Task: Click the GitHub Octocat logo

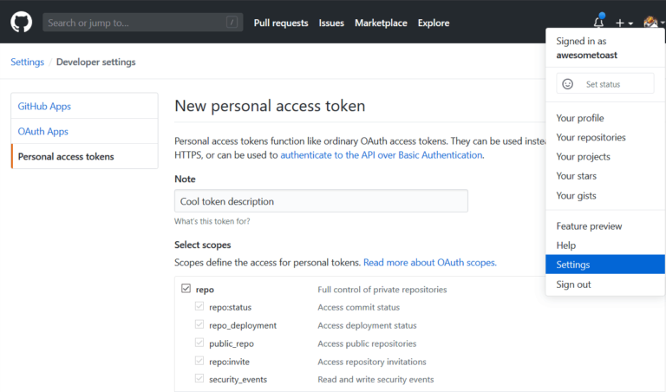Action: coord(22,23)
